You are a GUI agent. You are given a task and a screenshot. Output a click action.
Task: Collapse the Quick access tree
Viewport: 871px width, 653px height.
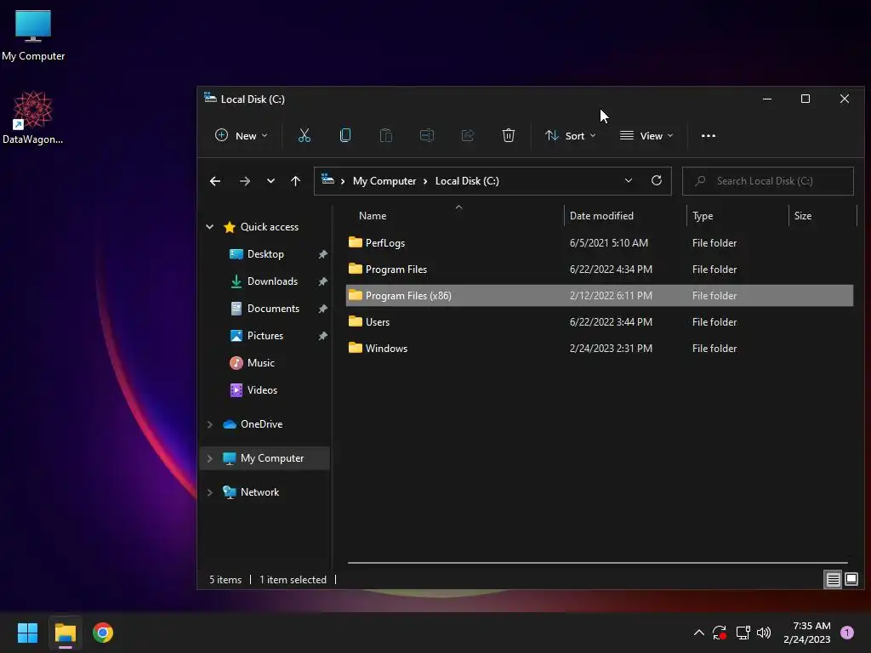point(210,226)
